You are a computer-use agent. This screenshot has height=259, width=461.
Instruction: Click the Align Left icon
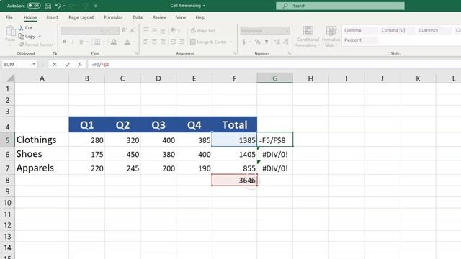146,42
